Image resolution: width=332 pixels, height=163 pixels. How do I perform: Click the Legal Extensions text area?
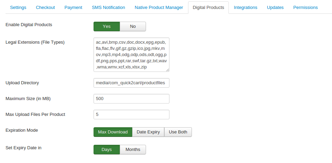click(131, 55)
